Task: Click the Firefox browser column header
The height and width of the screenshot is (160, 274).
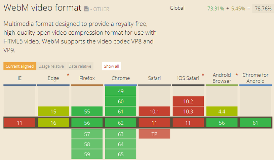Action: pos(87,78)
